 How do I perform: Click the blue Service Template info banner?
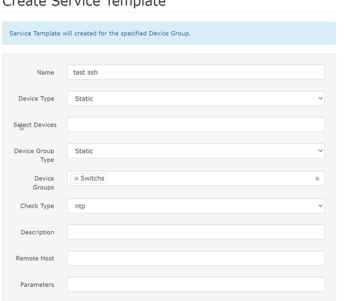(169, 33)
